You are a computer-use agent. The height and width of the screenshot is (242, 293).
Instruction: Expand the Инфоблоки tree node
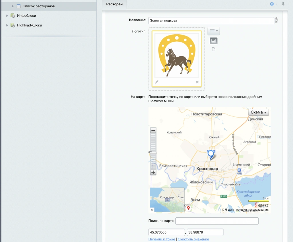(7, 16)
